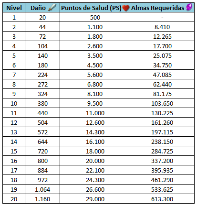Click the sword icon in Daño header

[52, 8]
